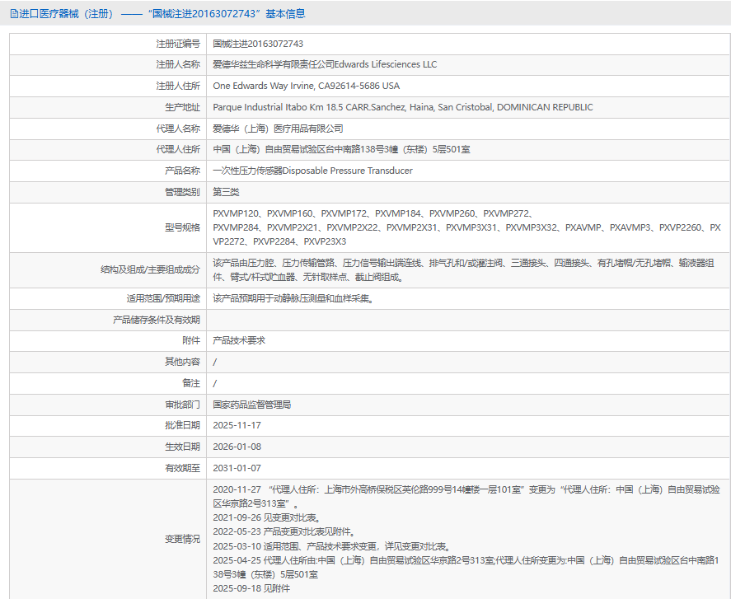Click the approval date 2025-11-17
Viewport: 731px width, 599px height.
237,426
